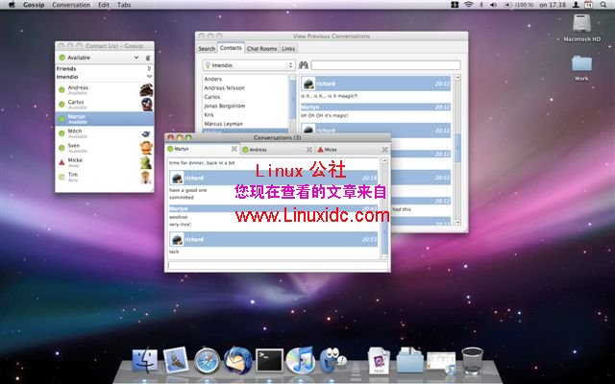The image size is (615, 384).
Task: Click Micke's frog avatar in Contact List
Action: pos(146,162)
